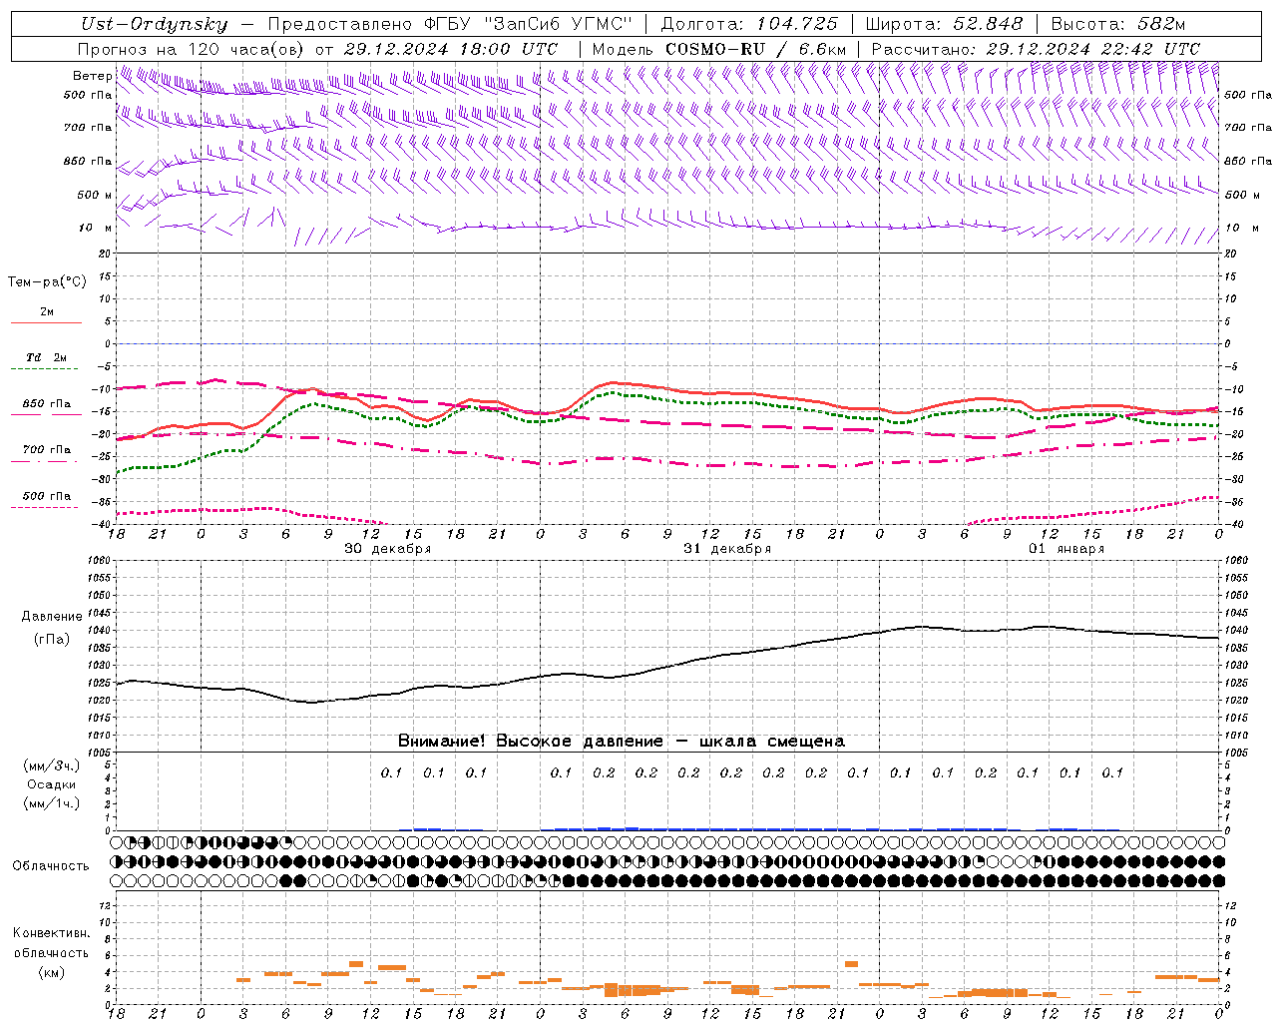
Task: Click the '850 гПа' temperature legend entry
Action: [46, 407]
